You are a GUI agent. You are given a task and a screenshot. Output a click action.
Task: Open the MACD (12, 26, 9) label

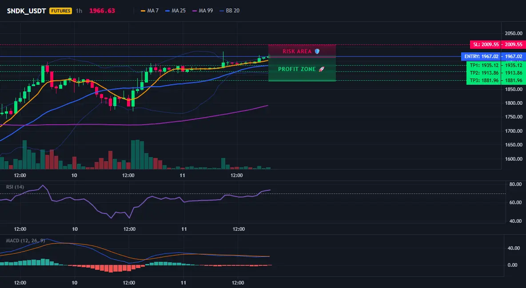(x=25, y=241)
